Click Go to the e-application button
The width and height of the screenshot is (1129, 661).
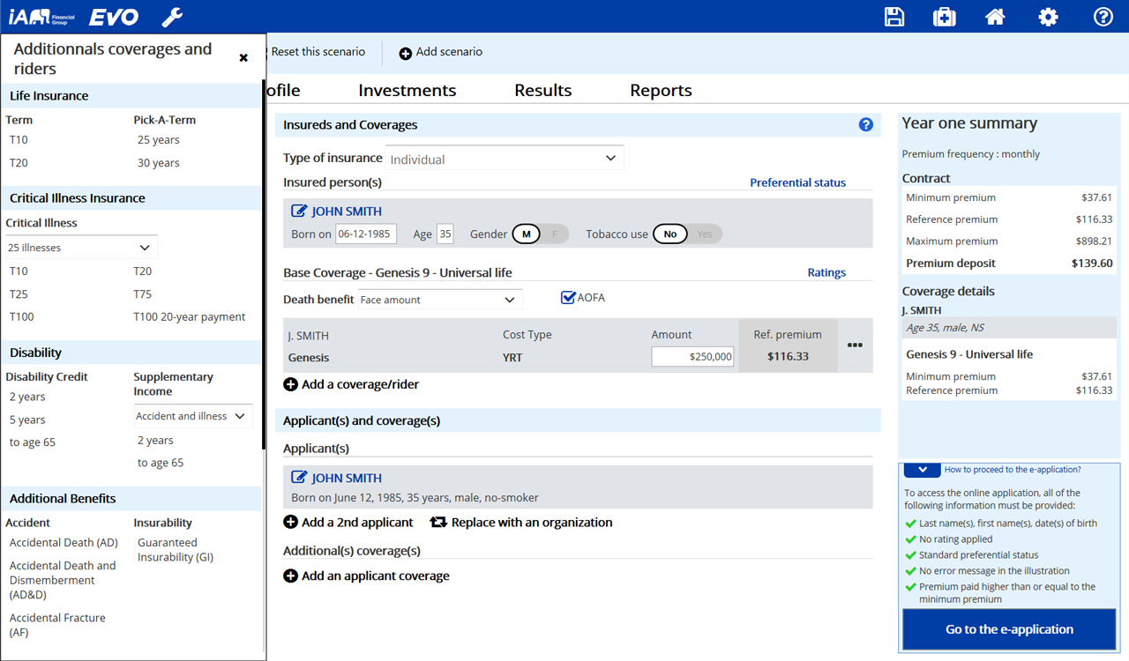1009,629
